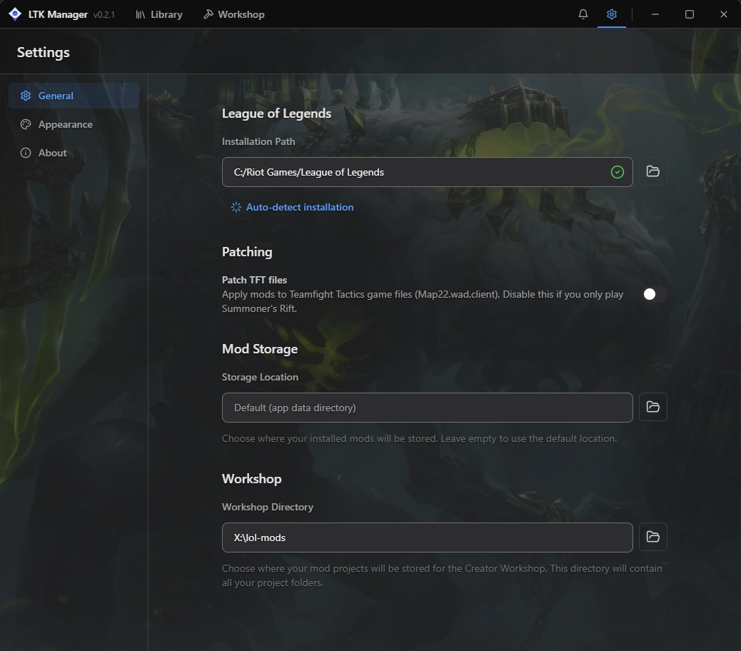This screenshot has width=741, height=651.
Task: Click the Settings page heading
Action: 44,52
